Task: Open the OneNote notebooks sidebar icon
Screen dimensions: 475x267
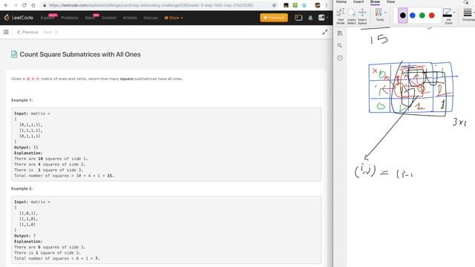Action: (340, 33)
